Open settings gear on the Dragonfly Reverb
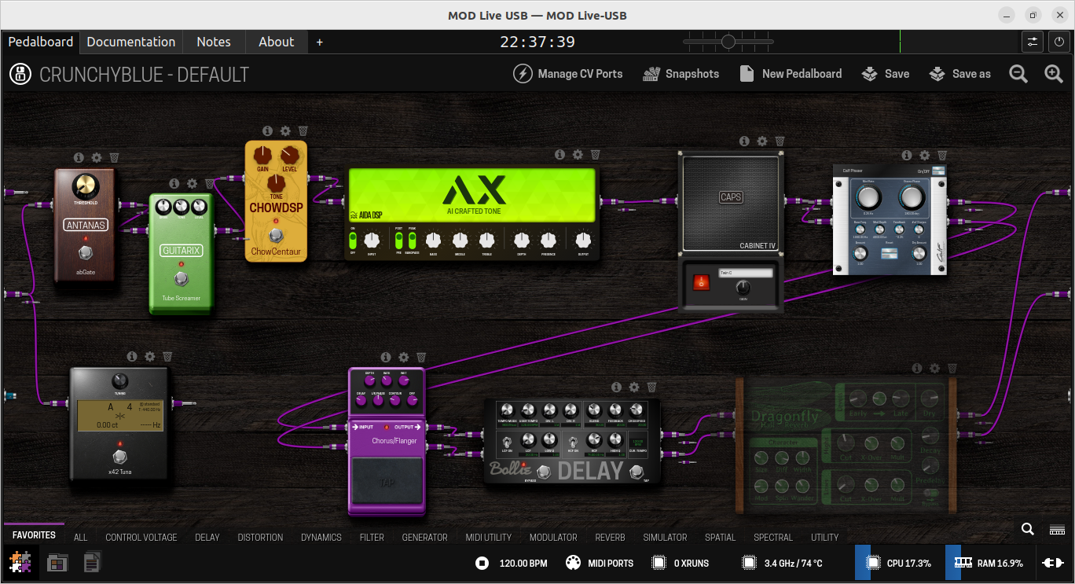1075x584 pixels. [934, 367]
